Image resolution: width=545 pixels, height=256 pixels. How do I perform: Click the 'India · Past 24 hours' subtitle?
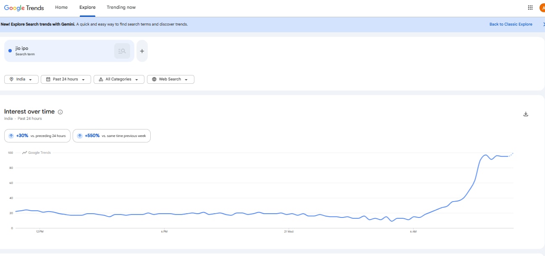tap(23, 119)
